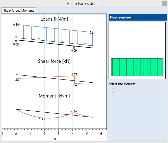The width and height of the screenshot is (168, 143).
Task: Click the 1.44 shear force value
Action: pyautogui.click(x=16, y=80)
